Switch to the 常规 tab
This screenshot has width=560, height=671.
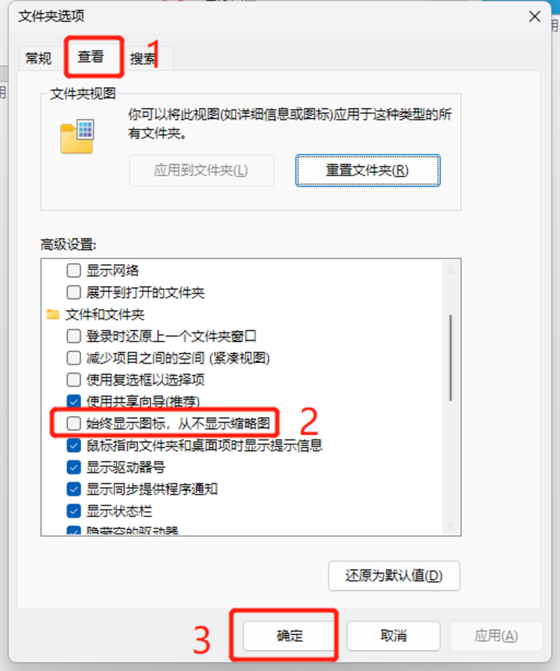38,58
